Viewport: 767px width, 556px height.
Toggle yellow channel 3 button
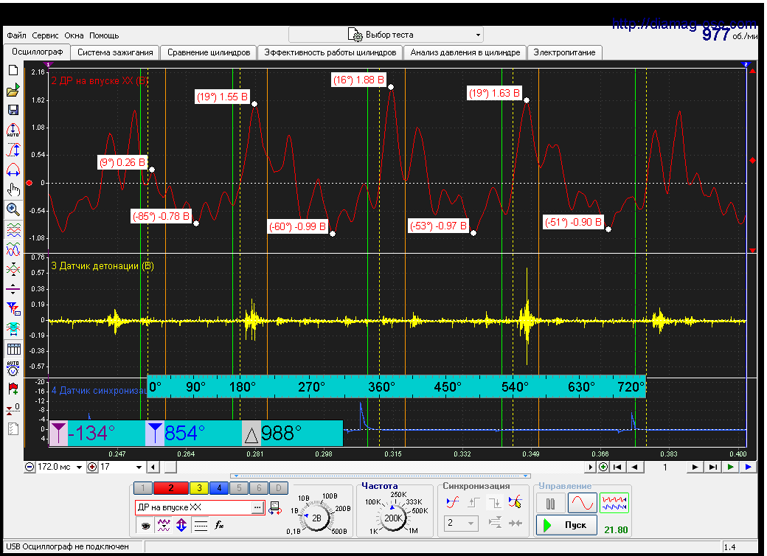pos(199,487)
